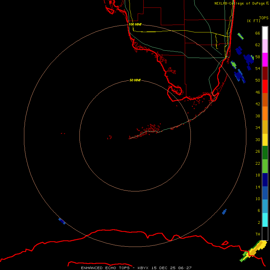Pick the cyan 2 kft legend swatch
270x270 pixels.
[265, 220]
